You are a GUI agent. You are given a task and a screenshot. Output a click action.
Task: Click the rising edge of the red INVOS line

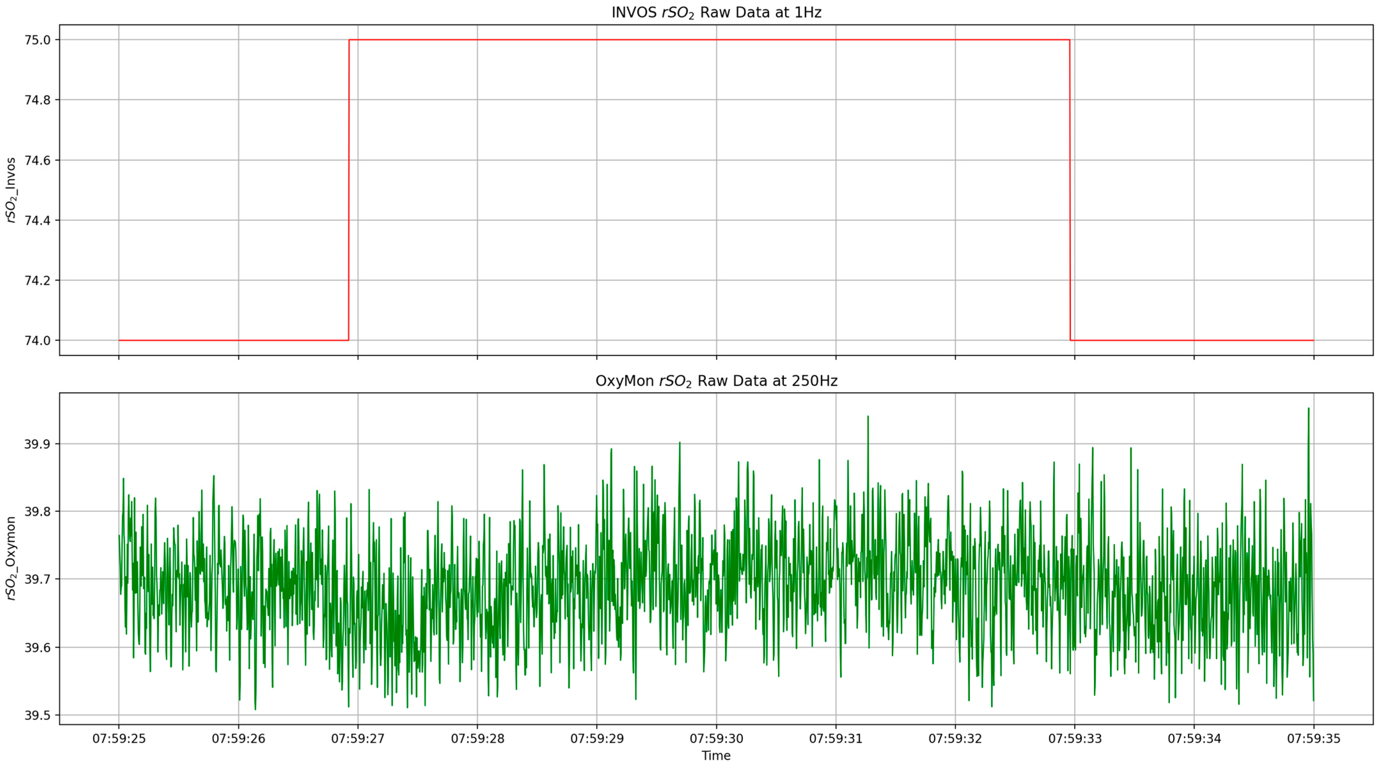click(x=349, y=190)
